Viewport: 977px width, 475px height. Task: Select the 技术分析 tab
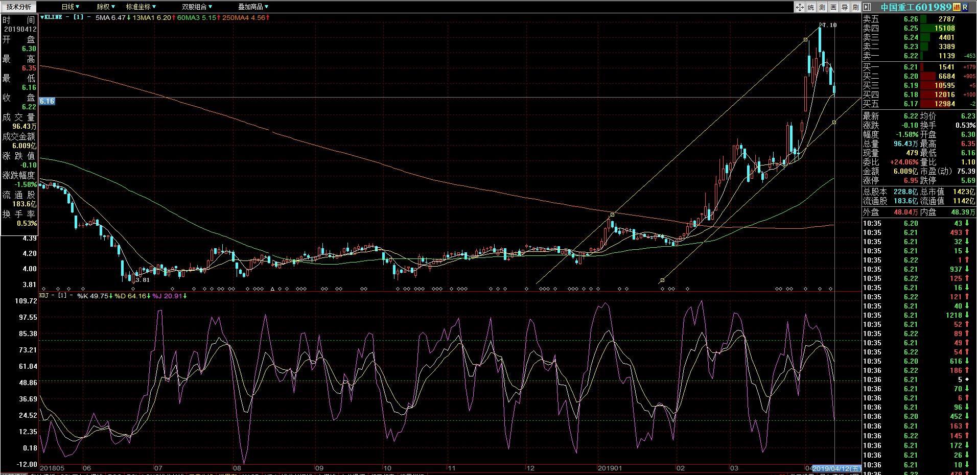click(x=19, y=7)
